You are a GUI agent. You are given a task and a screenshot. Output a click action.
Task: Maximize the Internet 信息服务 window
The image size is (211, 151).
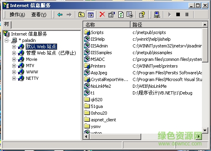(198, 6)
